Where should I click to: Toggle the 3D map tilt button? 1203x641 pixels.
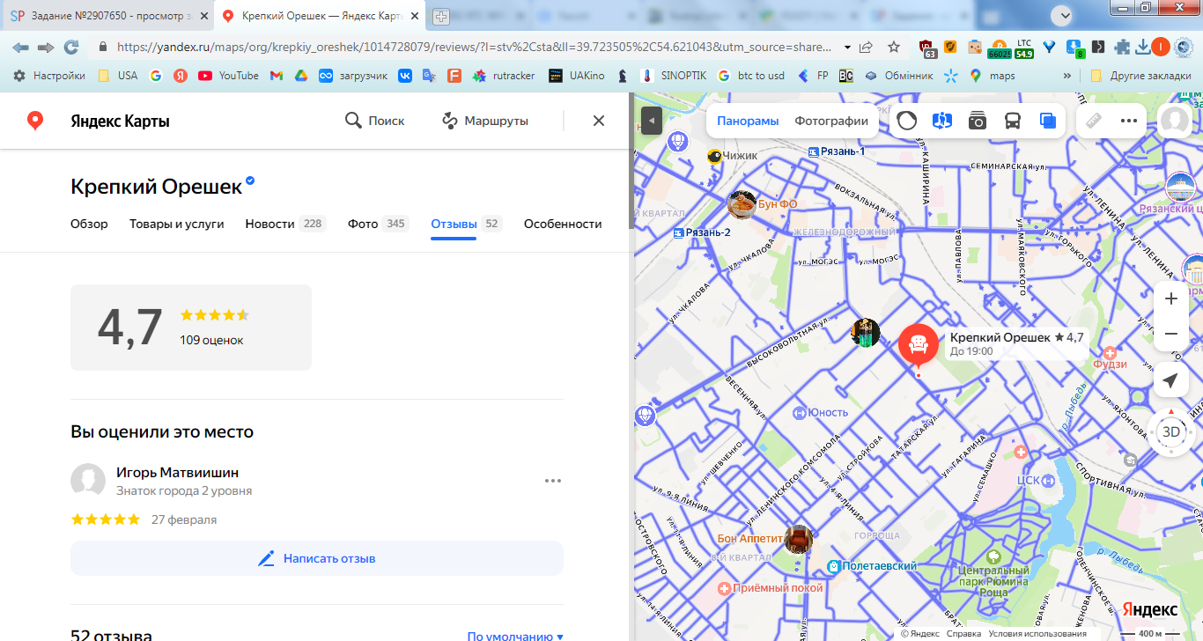(1171, 431)
